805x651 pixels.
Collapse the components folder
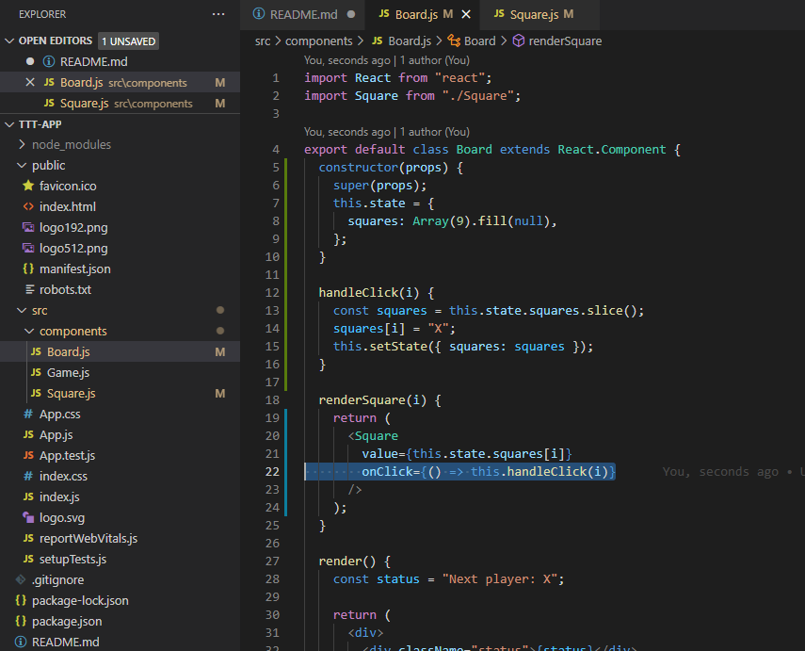pyautogui.click(x=29, y=332)
